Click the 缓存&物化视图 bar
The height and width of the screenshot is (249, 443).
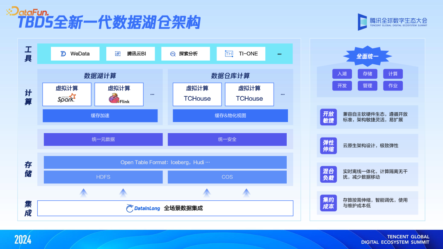click(230, 115)
